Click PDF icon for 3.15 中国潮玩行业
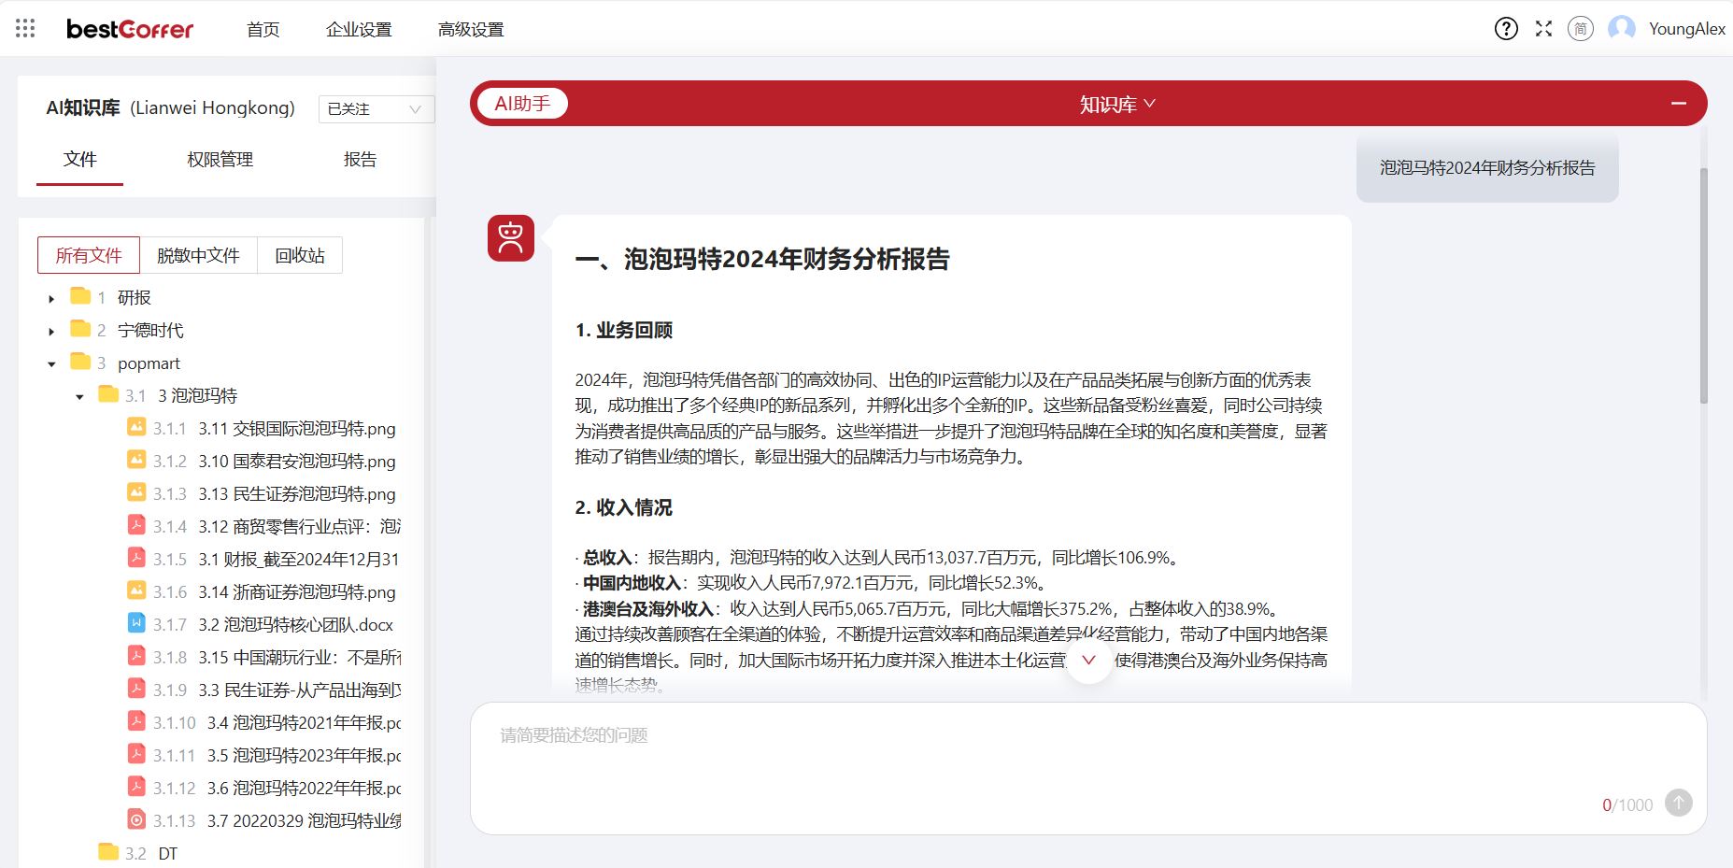 (136, 656)
